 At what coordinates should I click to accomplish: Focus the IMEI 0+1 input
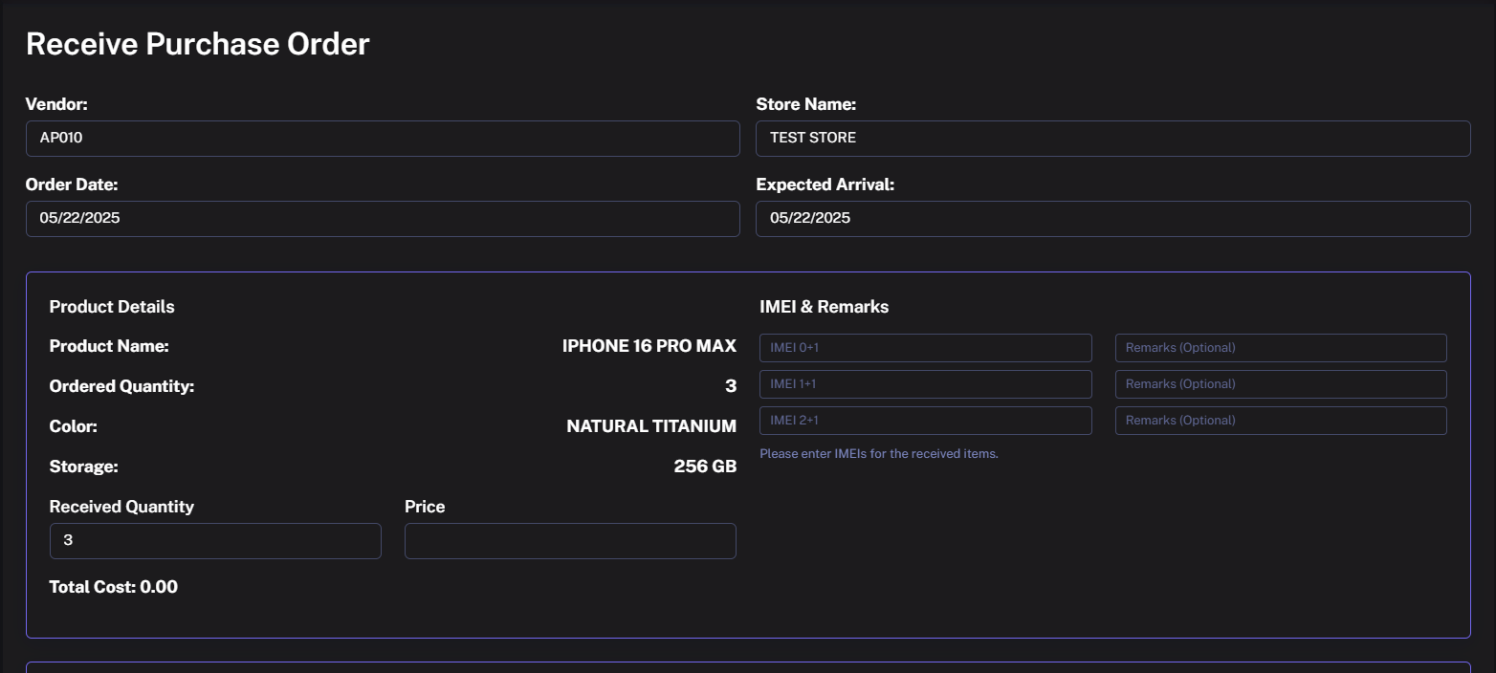(x=926, y=348)
